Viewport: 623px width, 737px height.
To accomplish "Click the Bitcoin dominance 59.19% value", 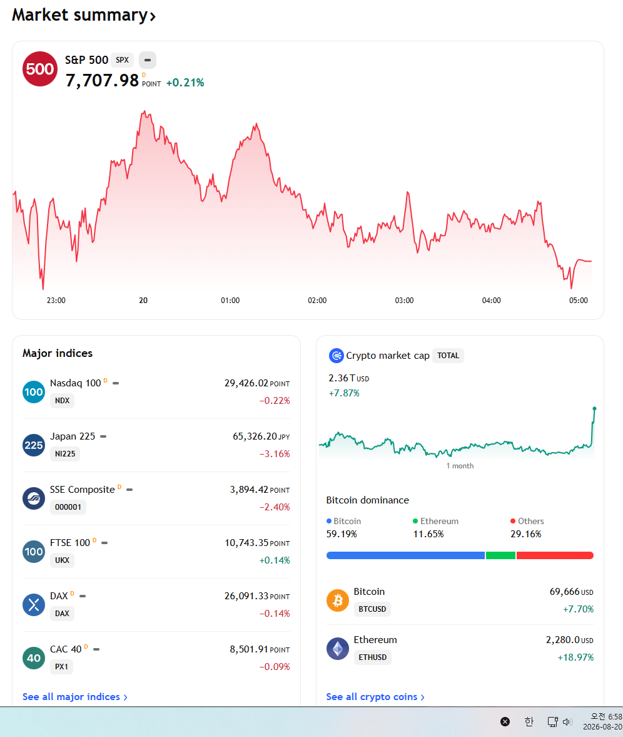I will coord(342,534).
